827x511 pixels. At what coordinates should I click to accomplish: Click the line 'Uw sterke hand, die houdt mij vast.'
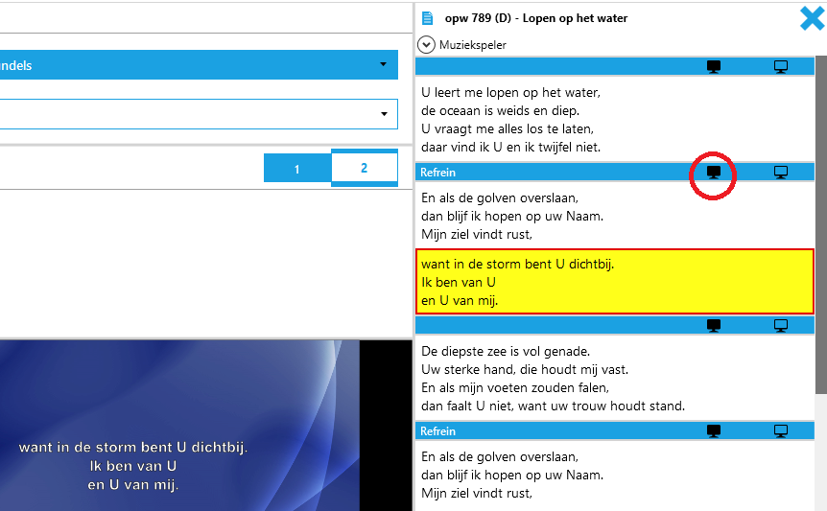pyautogui.click(x=524, y=370)
